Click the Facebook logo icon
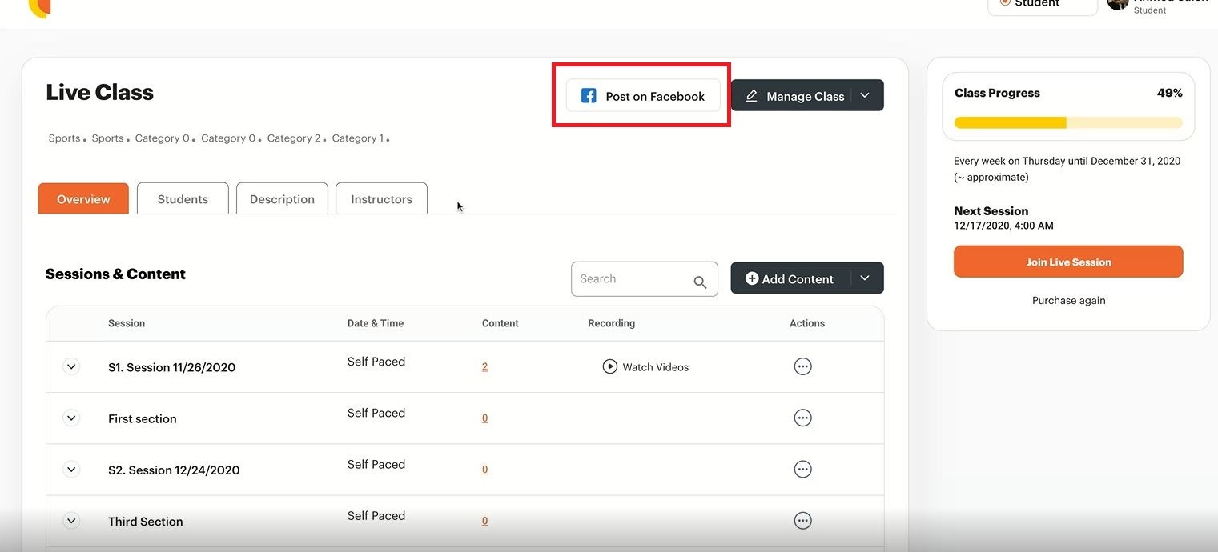This screenshot has height=552, width=1218. pos(589,96)
